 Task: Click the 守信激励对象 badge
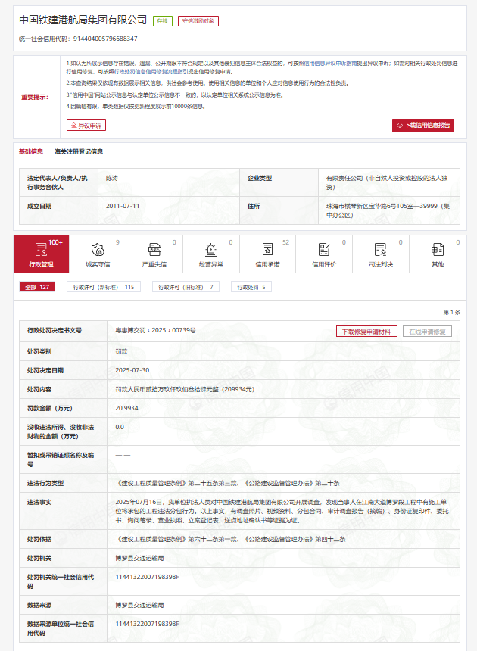[198, 20]
